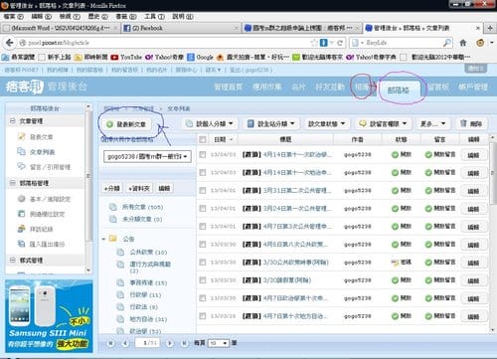Open the 設留言權限 dropdown
The image size is (497, 359).
pyautogui.click(x=383, y=123)
